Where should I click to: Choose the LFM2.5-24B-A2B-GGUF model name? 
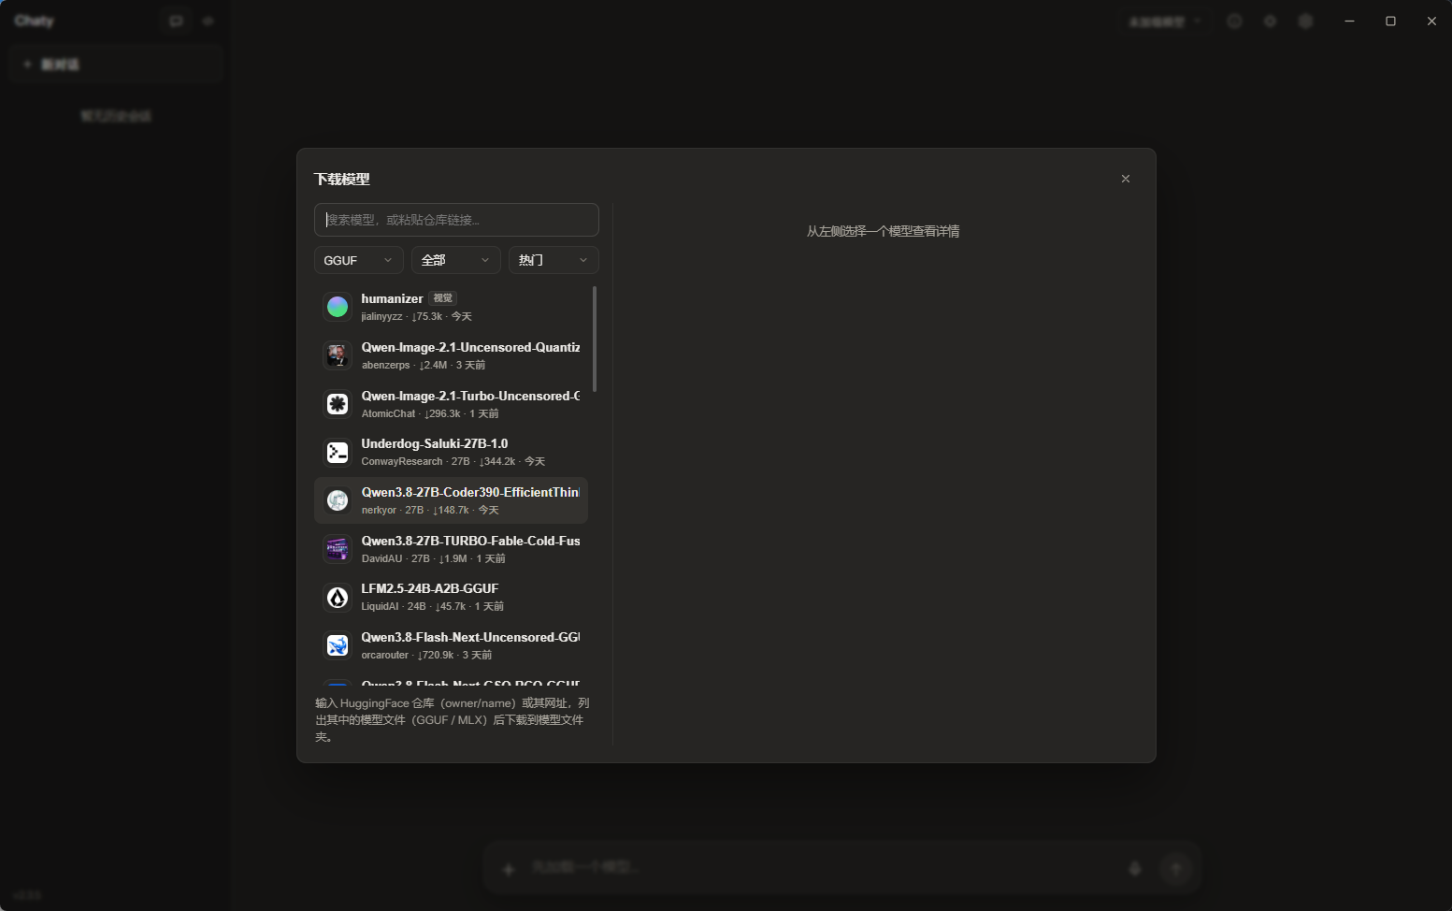pos(430,588)
